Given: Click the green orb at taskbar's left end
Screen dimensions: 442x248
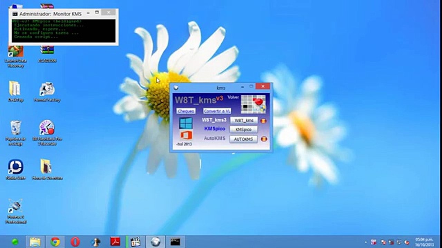Looking at the screenshot, I should tap(15, 242).
